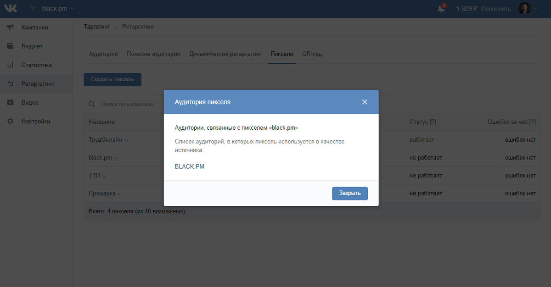Click the Статус help [?] link

(433, 122)
